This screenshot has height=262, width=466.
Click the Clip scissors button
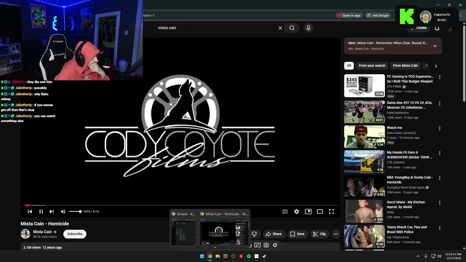(x=320, y=234)
